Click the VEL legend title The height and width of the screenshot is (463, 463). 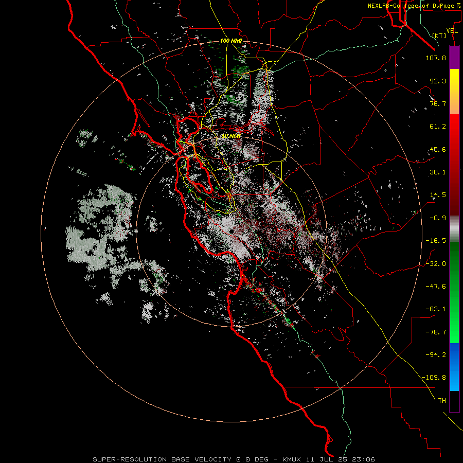point(452,31)
